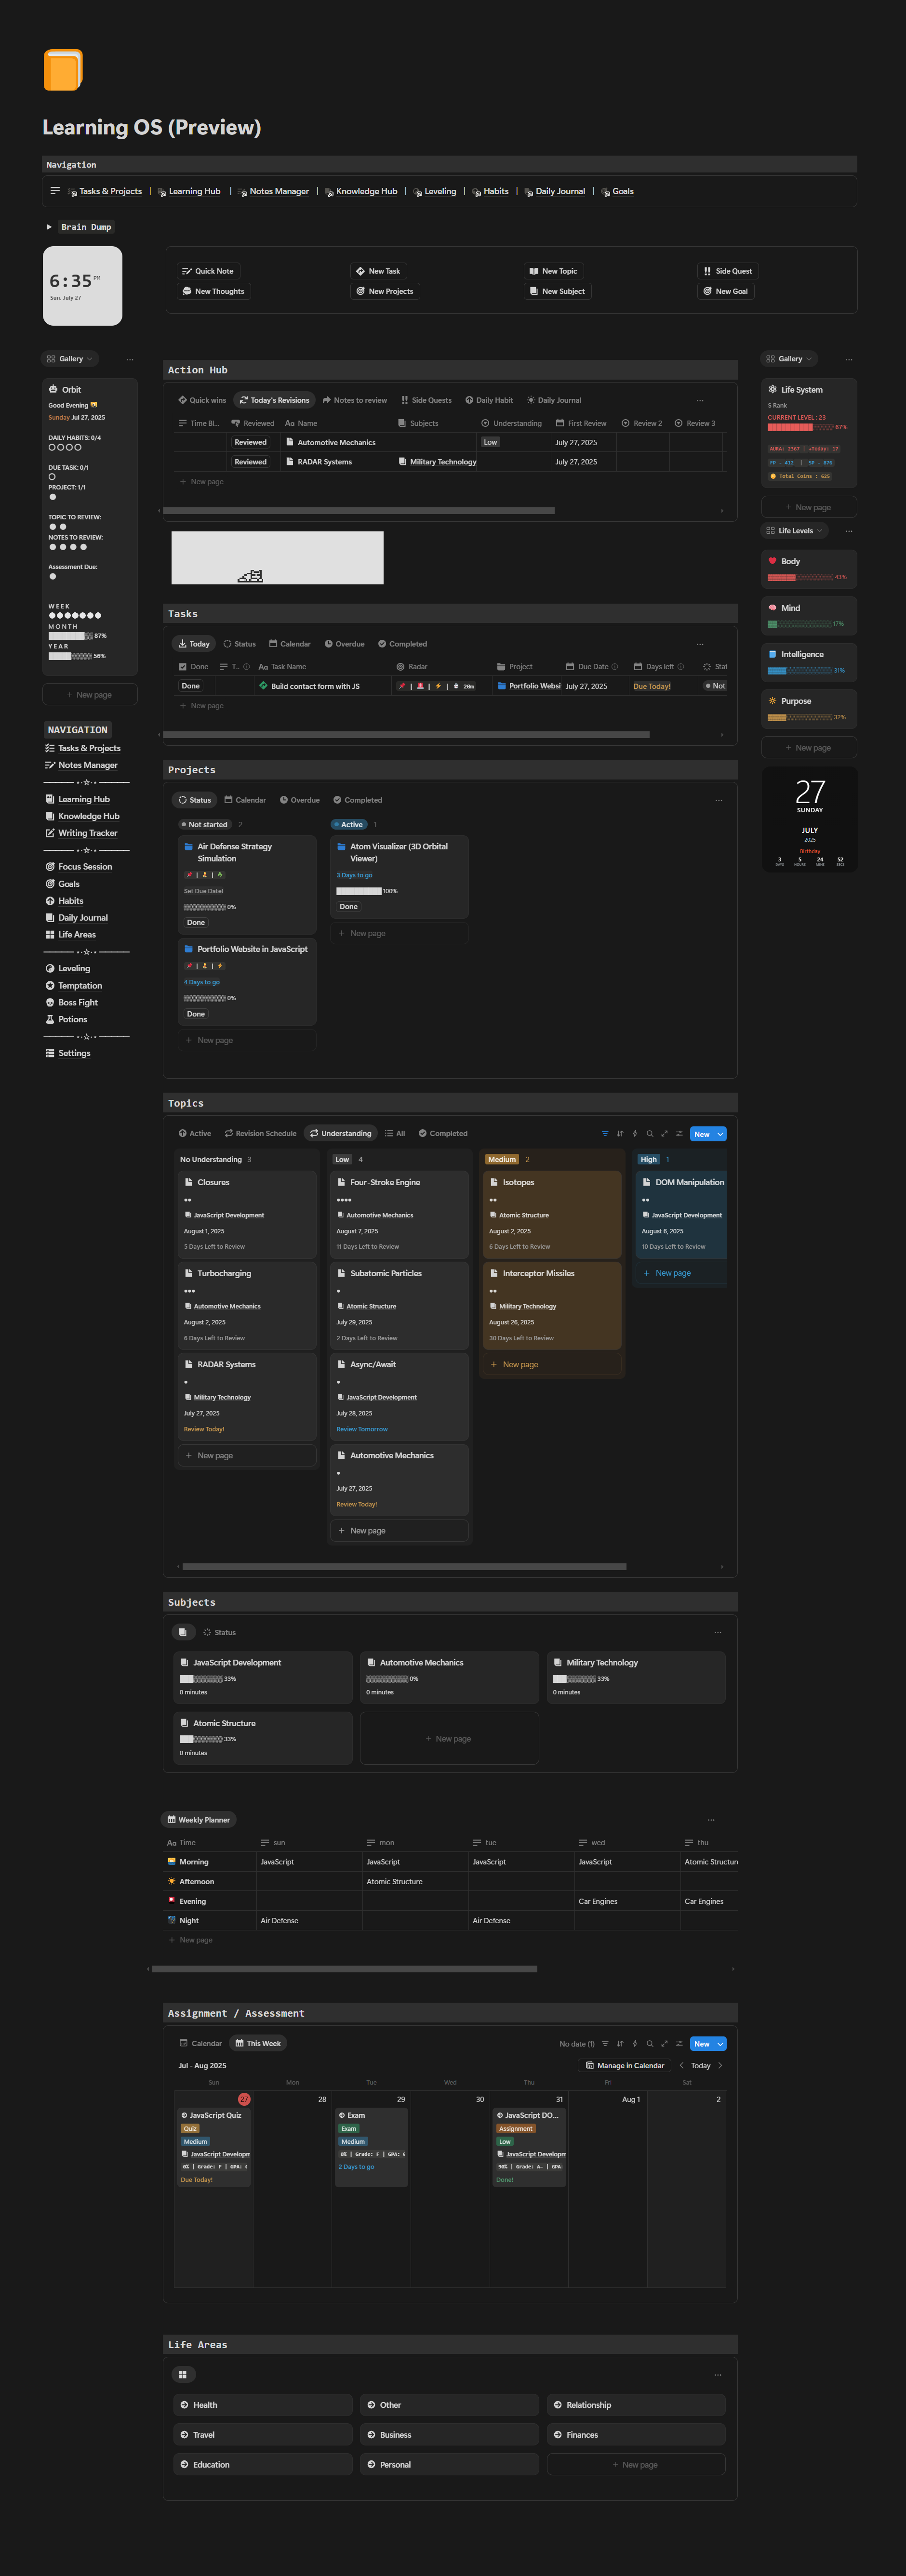
Task: Open the three-dot menu in Action Hub
Action: [x=700, y=400]
